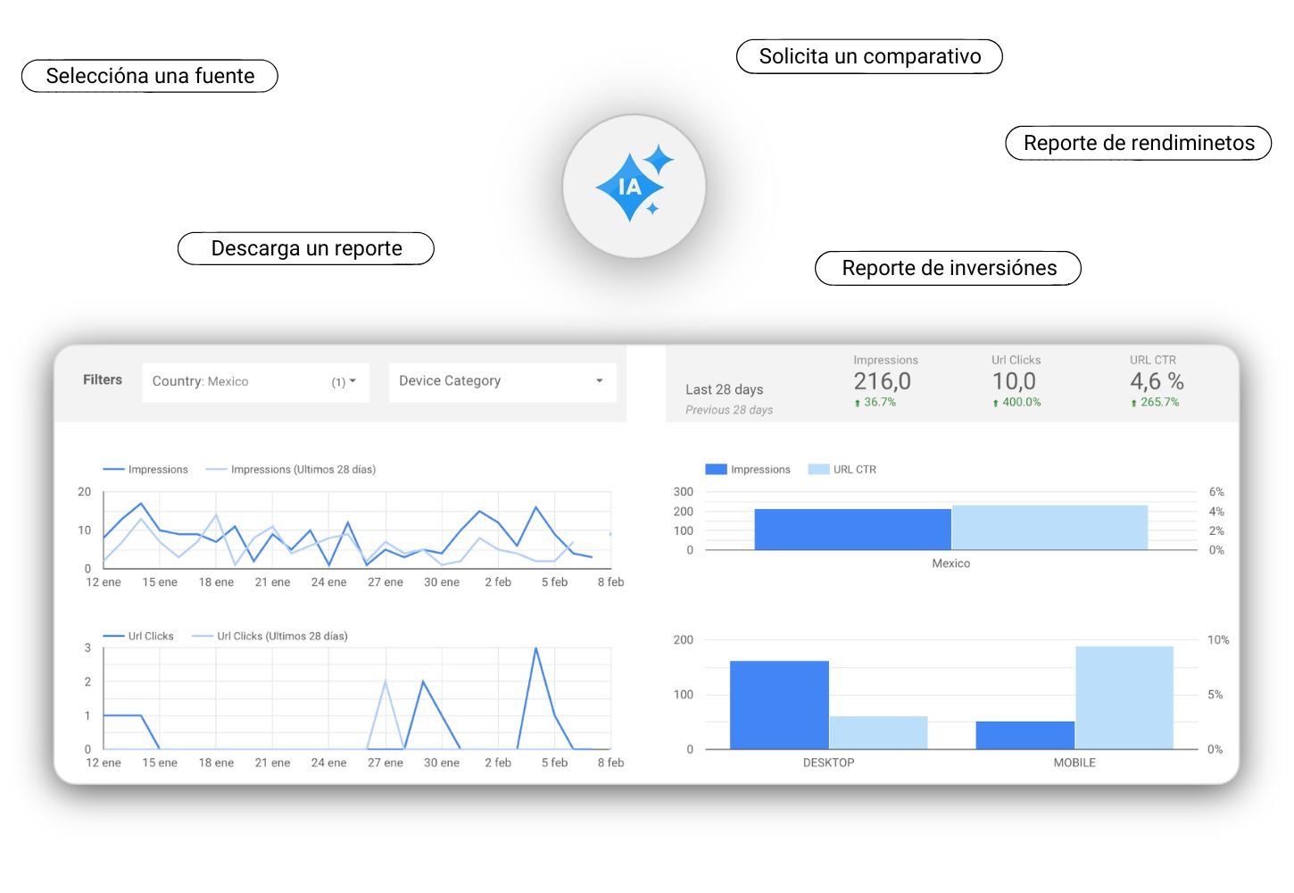The image size is (1294, 893).
Task: Expand the Device Category dropdown
Action: 502,381
